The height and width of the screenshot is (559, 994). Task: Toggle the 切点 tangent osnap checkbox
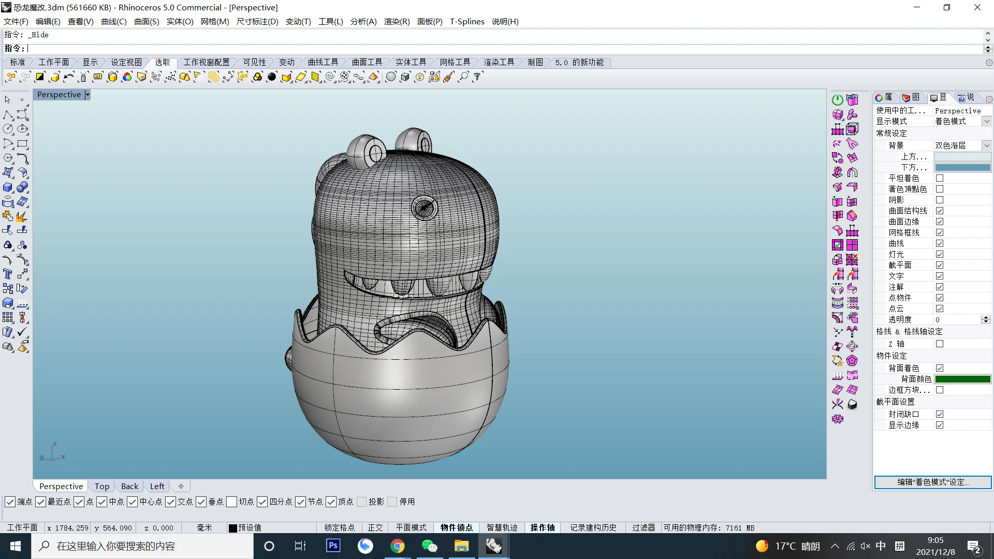click(x=232, y=502)
